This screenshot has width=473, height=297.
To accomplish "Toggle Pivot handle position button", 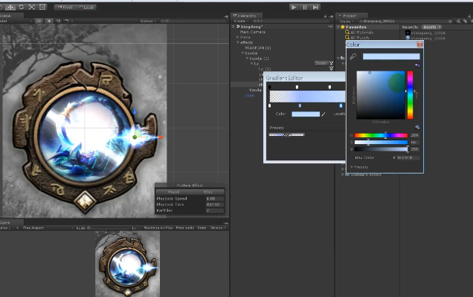I will (x=65, y=7).
